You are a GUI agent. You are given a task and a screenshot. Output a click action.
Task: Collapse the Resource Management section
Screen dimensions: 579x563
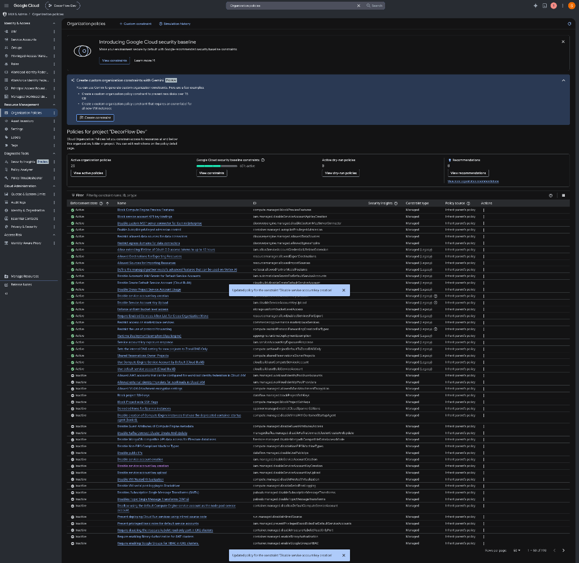(54, 105)
